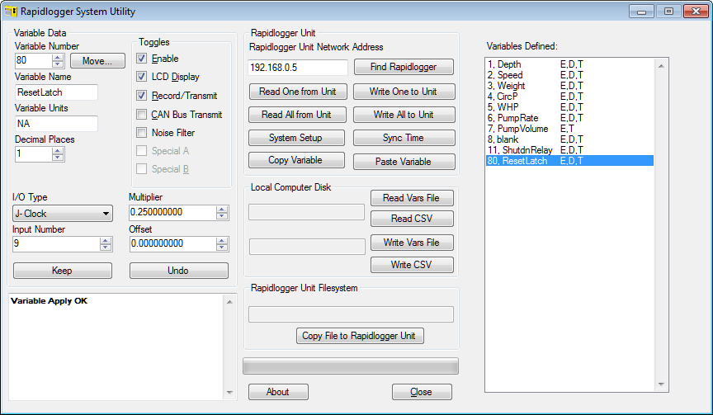Select '7, PumpVolume' in Variables Defined
The image size is (713, 415).
pos(569,129)
